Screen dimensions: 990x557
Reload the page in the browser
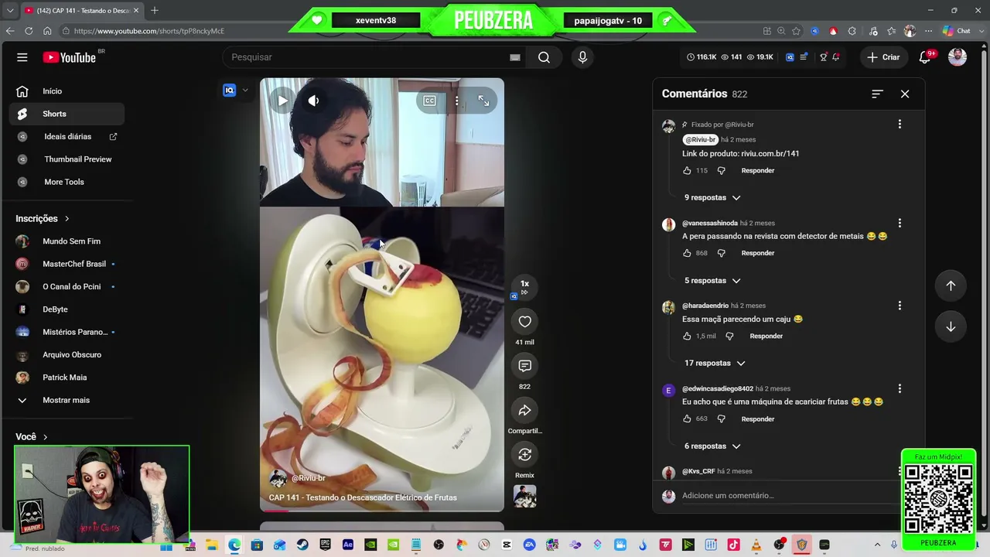click(29, 31)
